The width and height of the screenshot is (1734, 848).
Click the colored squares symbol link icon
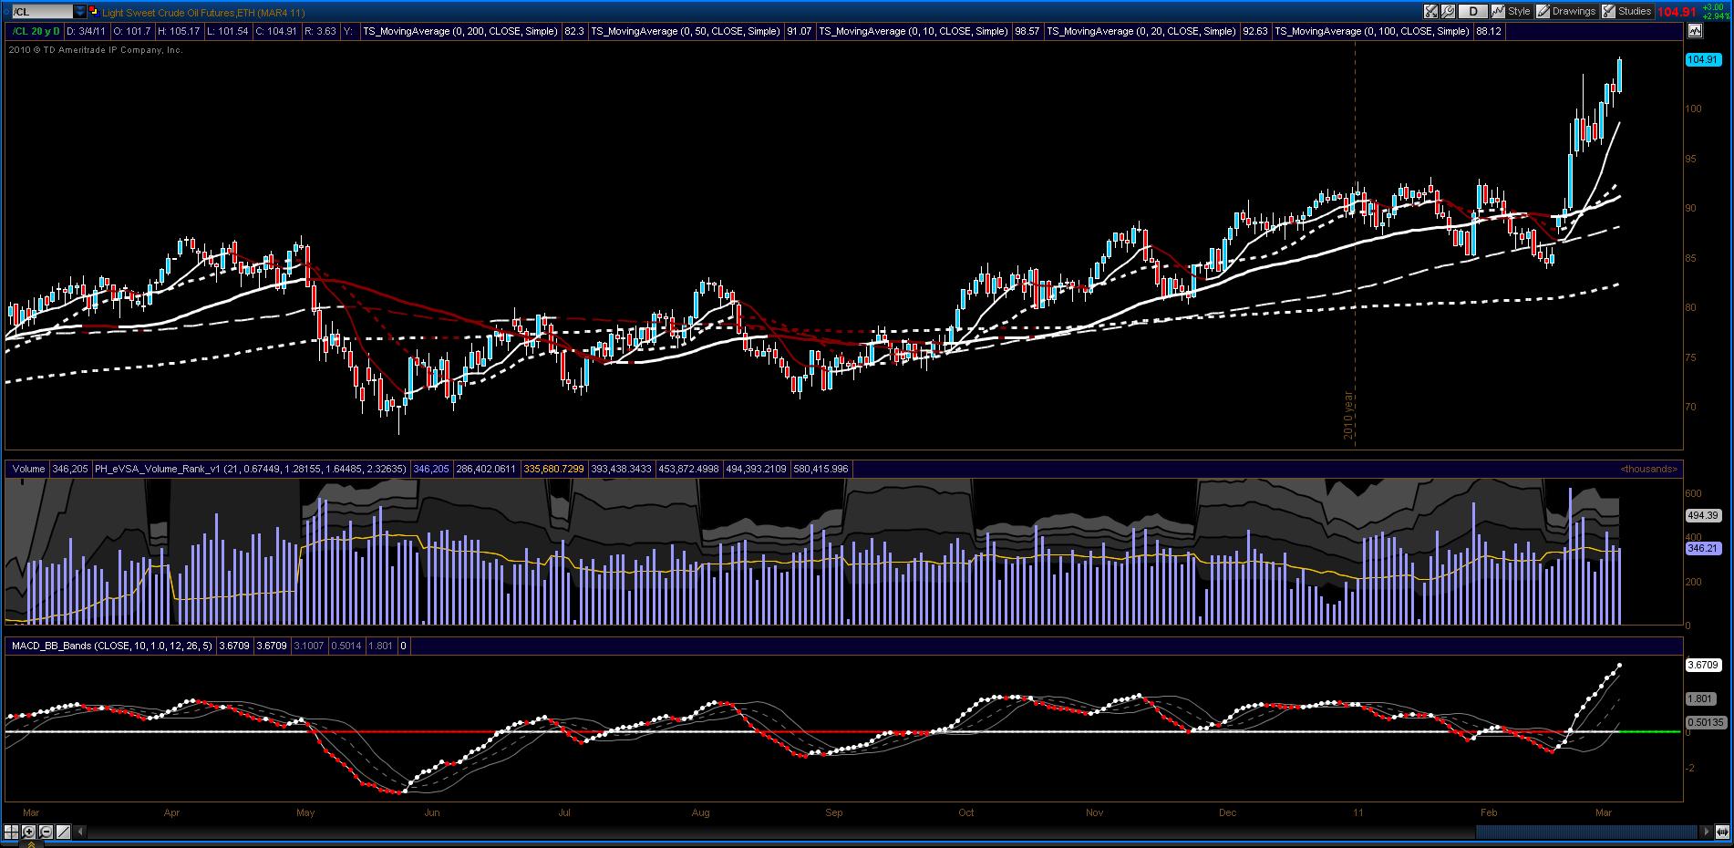tap(94, 12)
